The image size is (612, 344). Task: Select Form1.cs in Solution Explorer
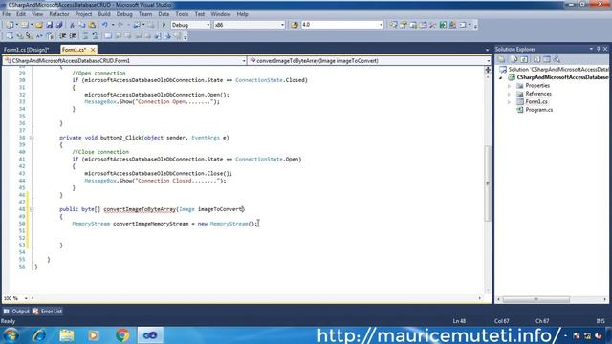tap(536, 102)
